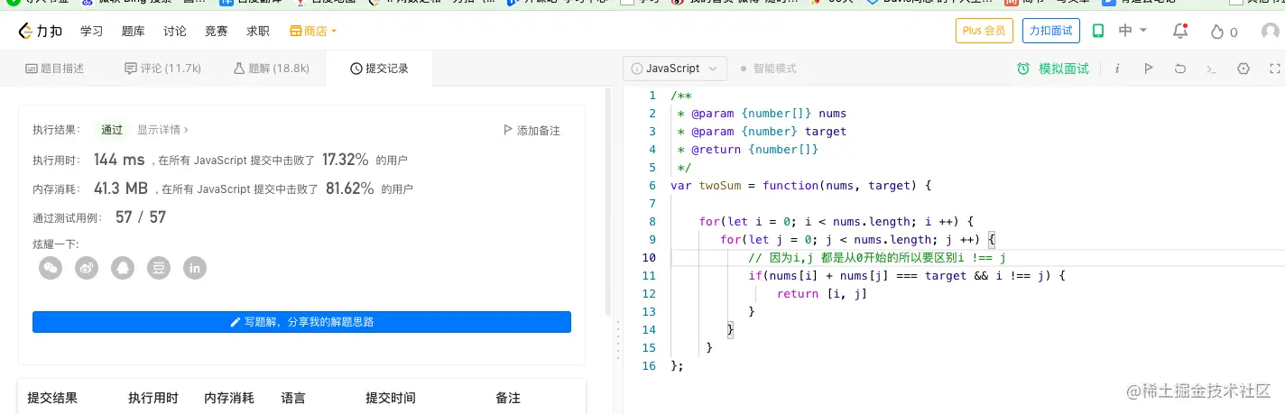
Task: Click the editor info 'i' icon
Action: pos(1117,69)
